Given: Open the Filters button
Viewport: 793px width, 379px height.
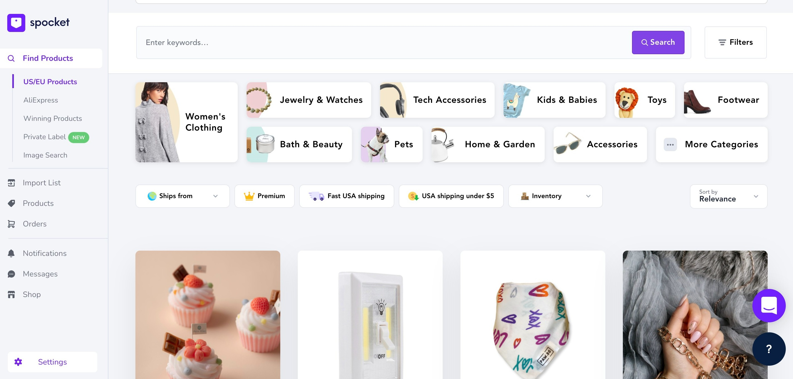Looking at the screenshot, I should pyautogui.click(x=735, y=43).
